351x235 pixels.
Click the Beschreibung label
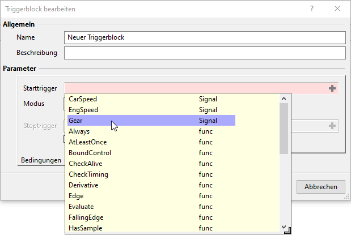[x=37, y=53]
